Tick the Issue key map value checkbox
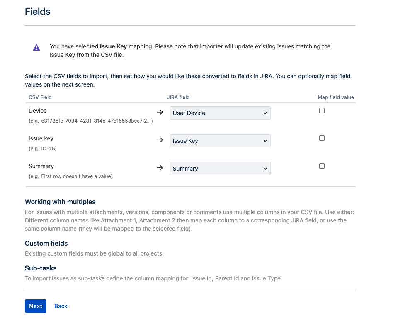 (322, 138)
